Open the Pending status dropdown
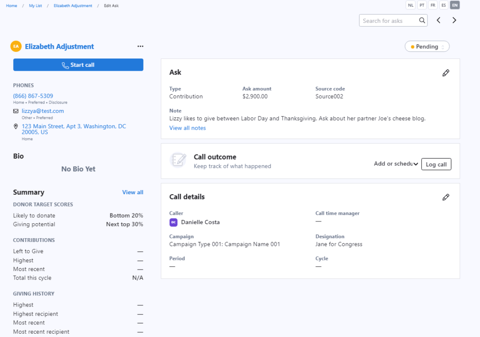The width and height of the screenshot is (480, 337). [427, 46]
